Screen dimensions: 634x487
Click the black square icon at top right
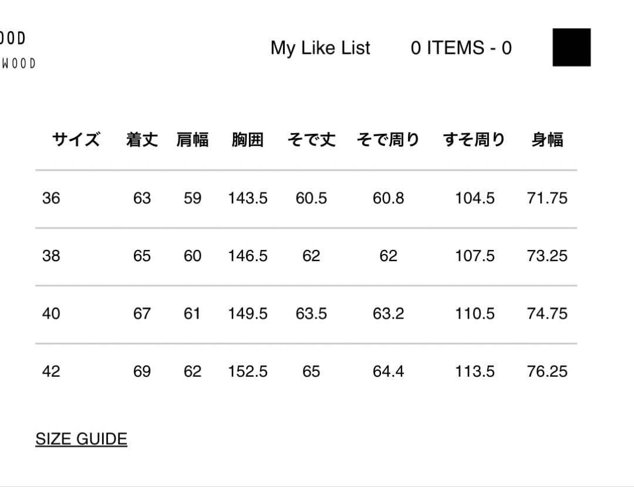(x=571, y=47)
